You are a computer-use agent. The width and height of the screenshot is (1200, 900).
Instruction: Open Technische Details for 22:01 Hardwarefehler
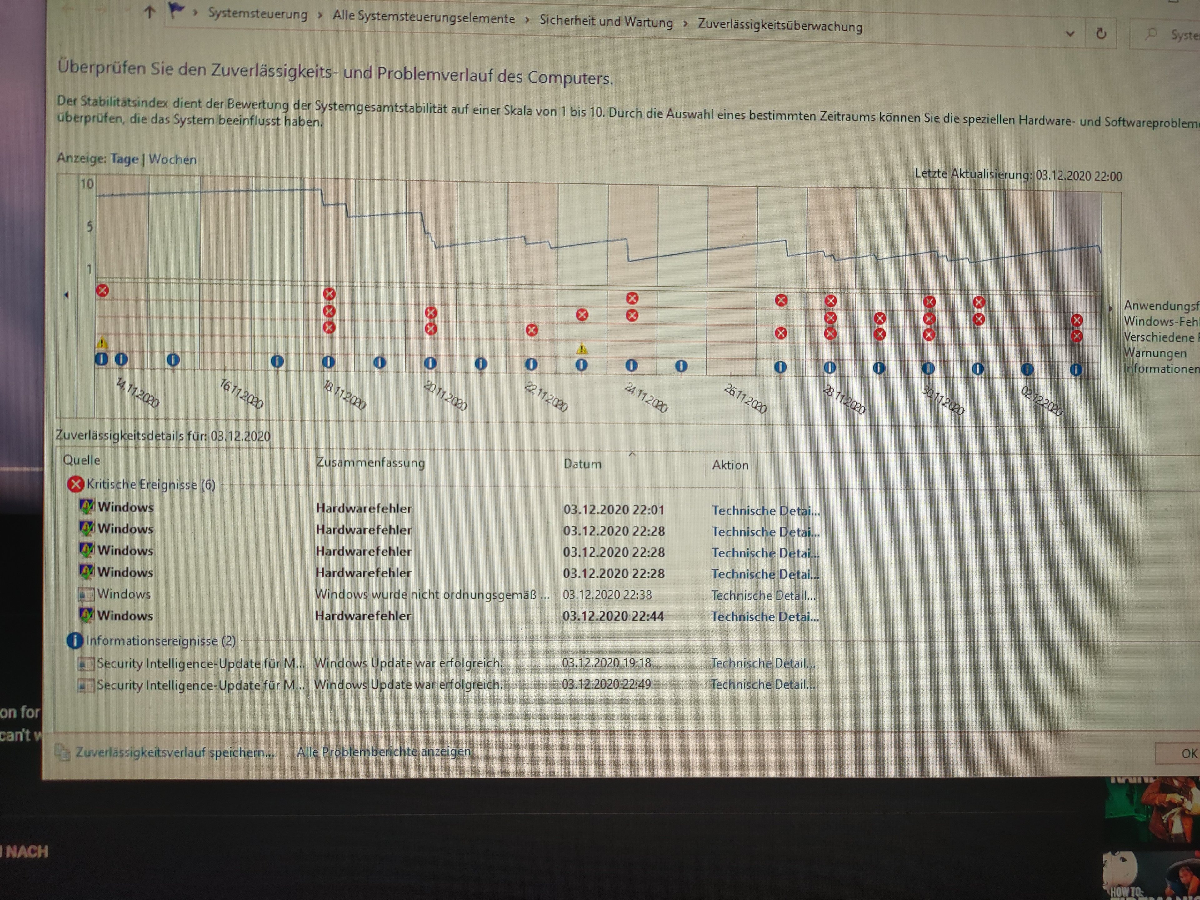tap(765, 511)
